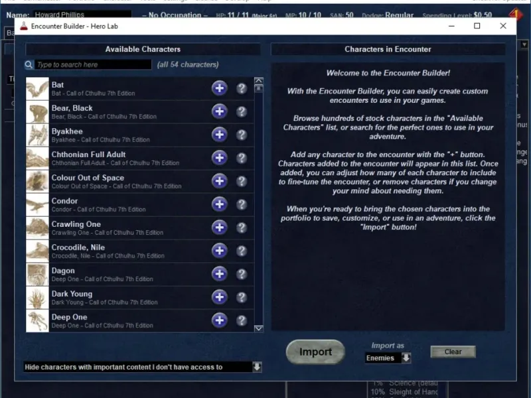531x398 pixels.
Task: Show info for Chthonian Full Adult
Action: 242,159
